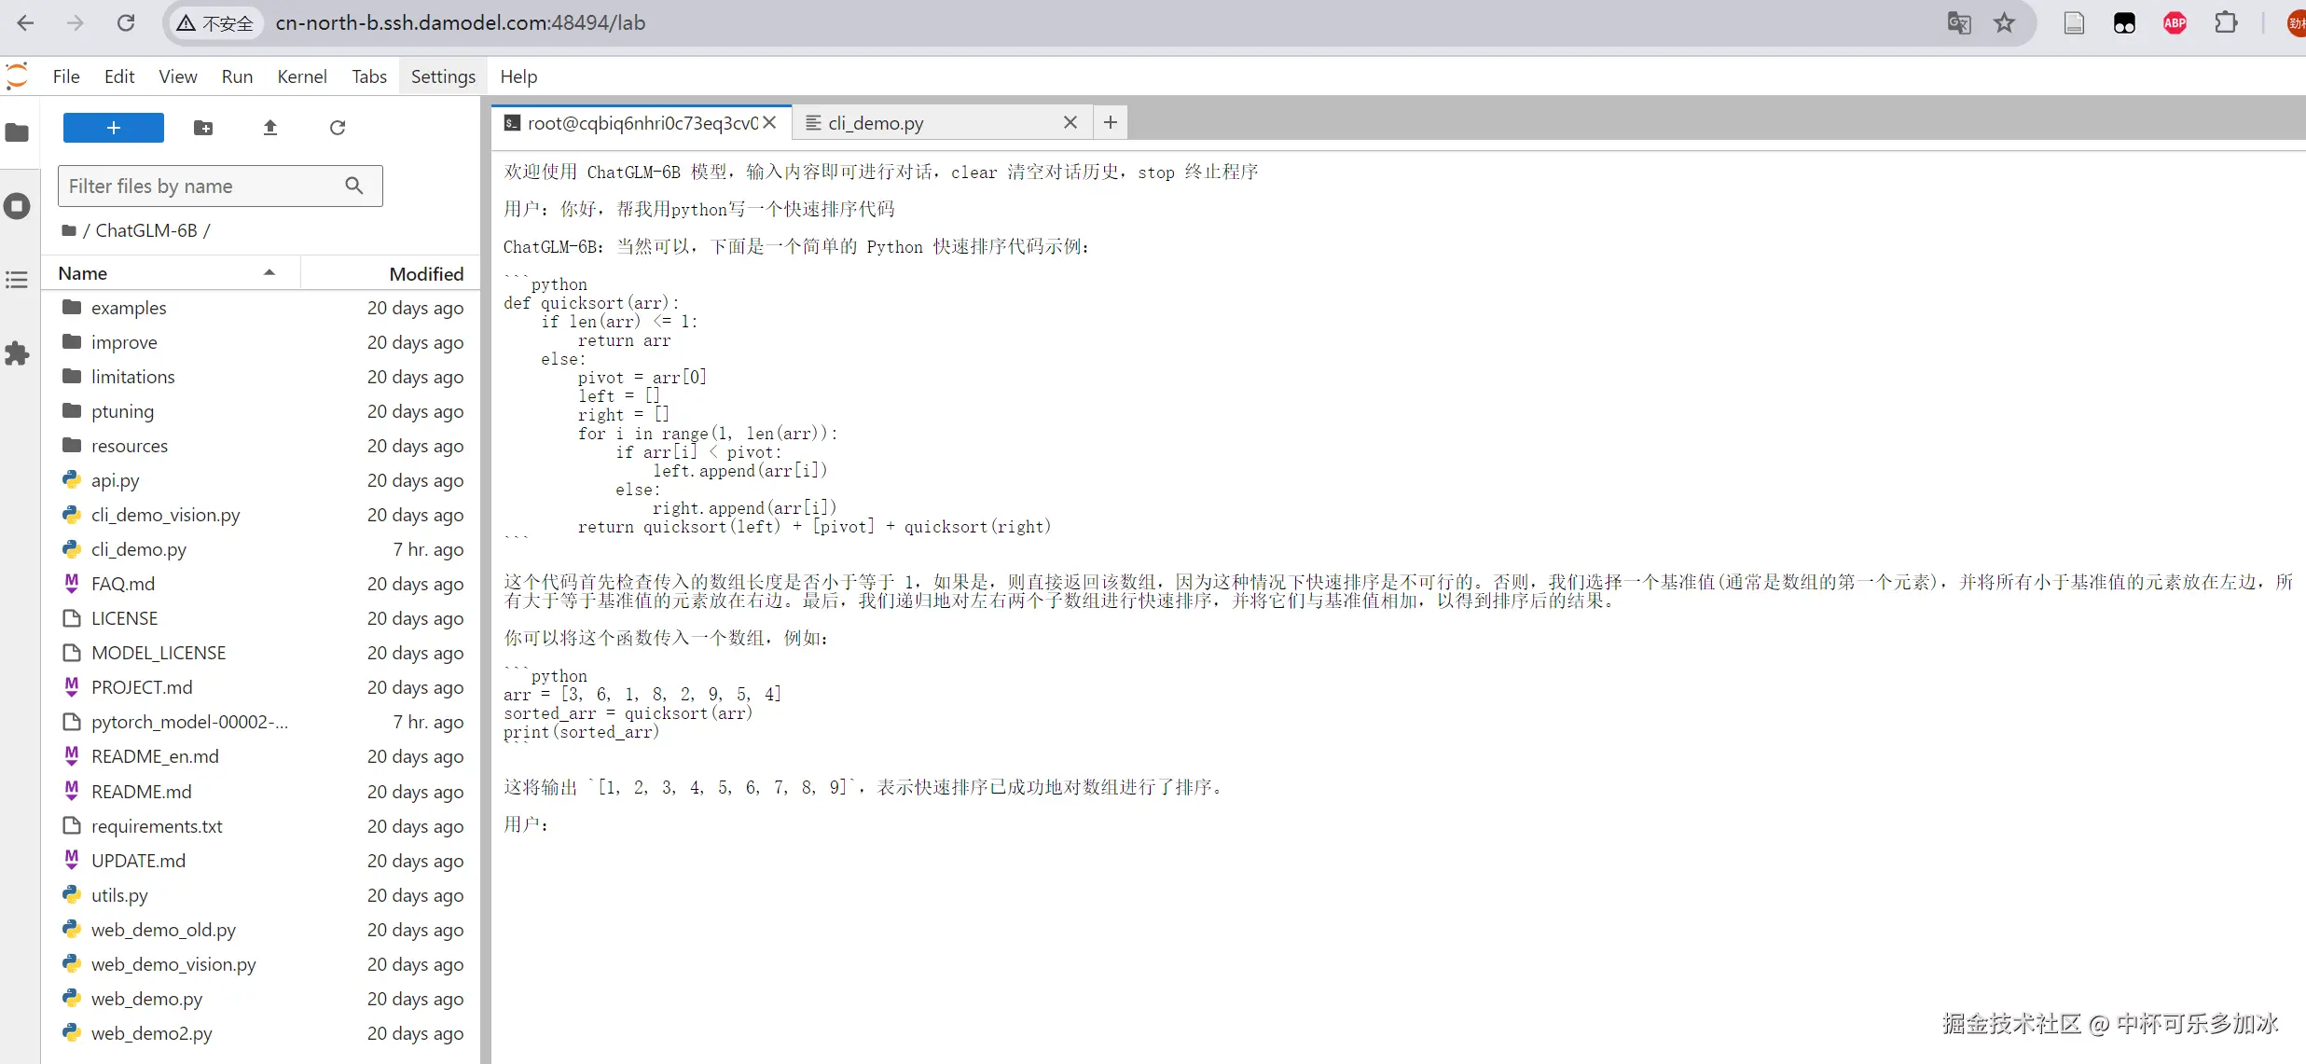Click the AdBlock Plus extension icon
This screenshot has height=1064, width=2306.
click(2175, 23)
